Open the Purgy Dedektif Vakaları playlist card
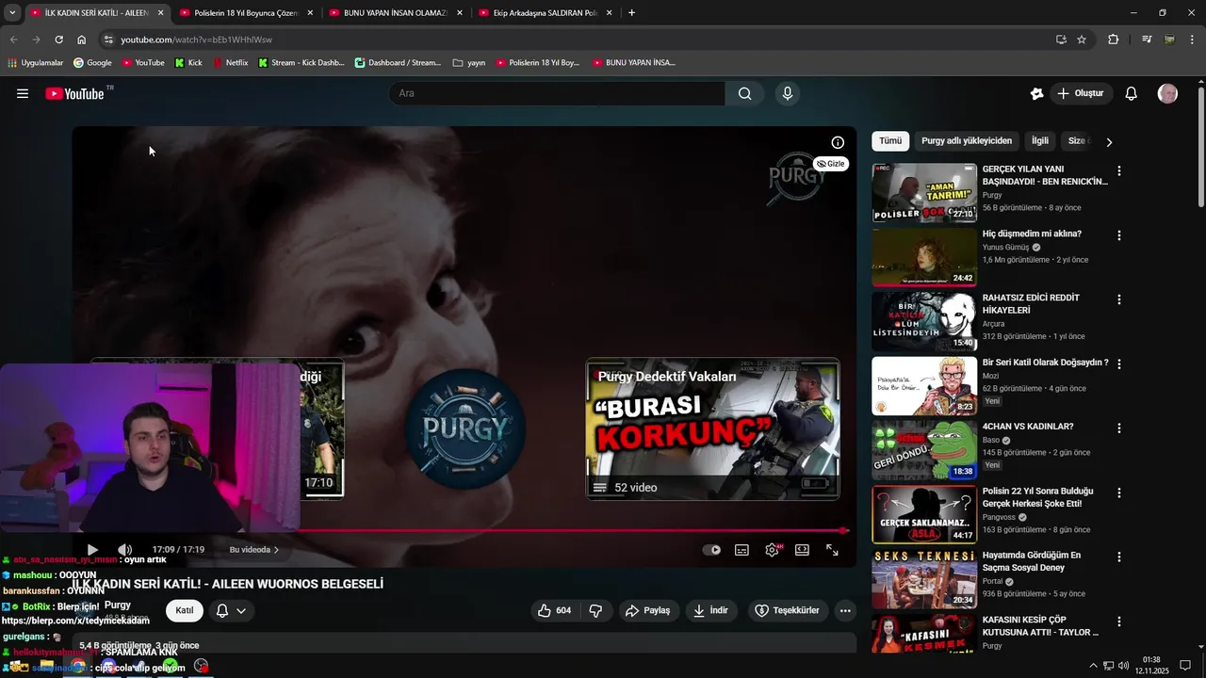 713,428
